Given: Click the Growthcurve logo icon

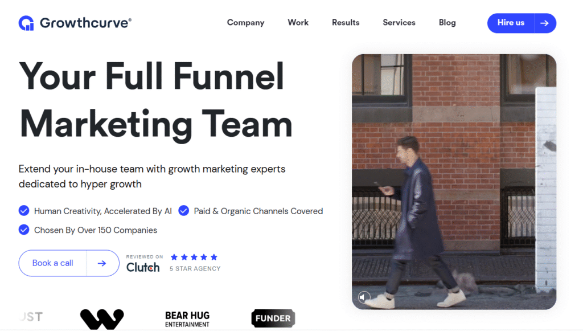Looking at the screenshot, I should click(26, 23).
